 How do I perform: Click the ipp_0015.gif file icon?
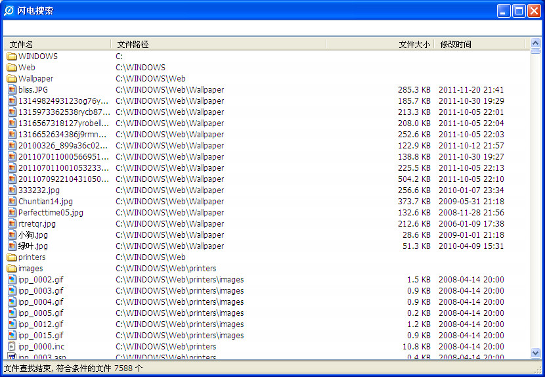[x=12, y=335]
